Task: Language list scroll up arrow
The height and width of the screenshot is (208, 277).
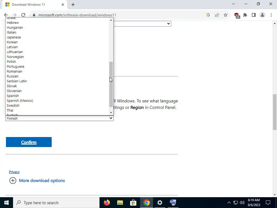Action: [x=111, y=20]
